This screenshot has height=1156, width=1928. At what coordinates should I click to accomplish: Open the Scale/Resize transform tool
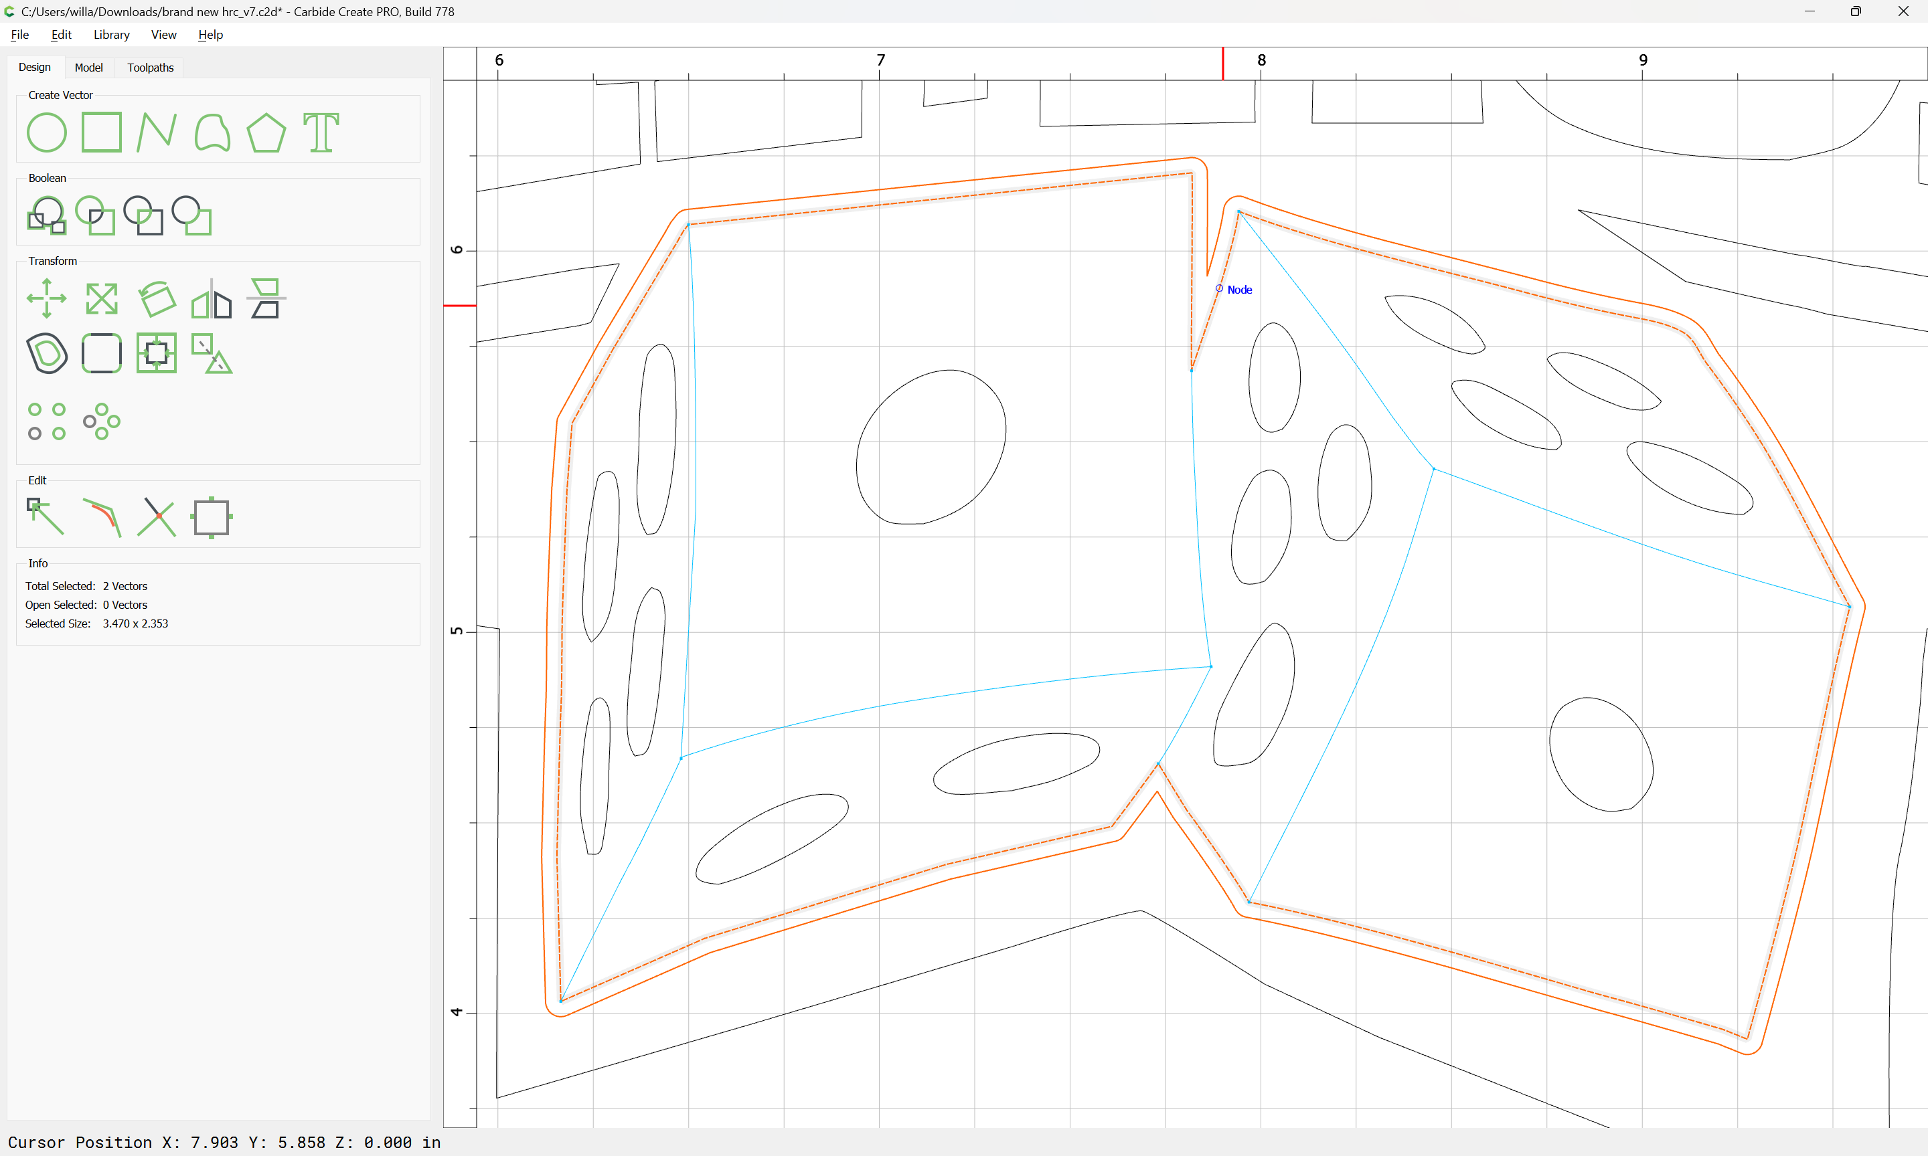tap(101, 298)
